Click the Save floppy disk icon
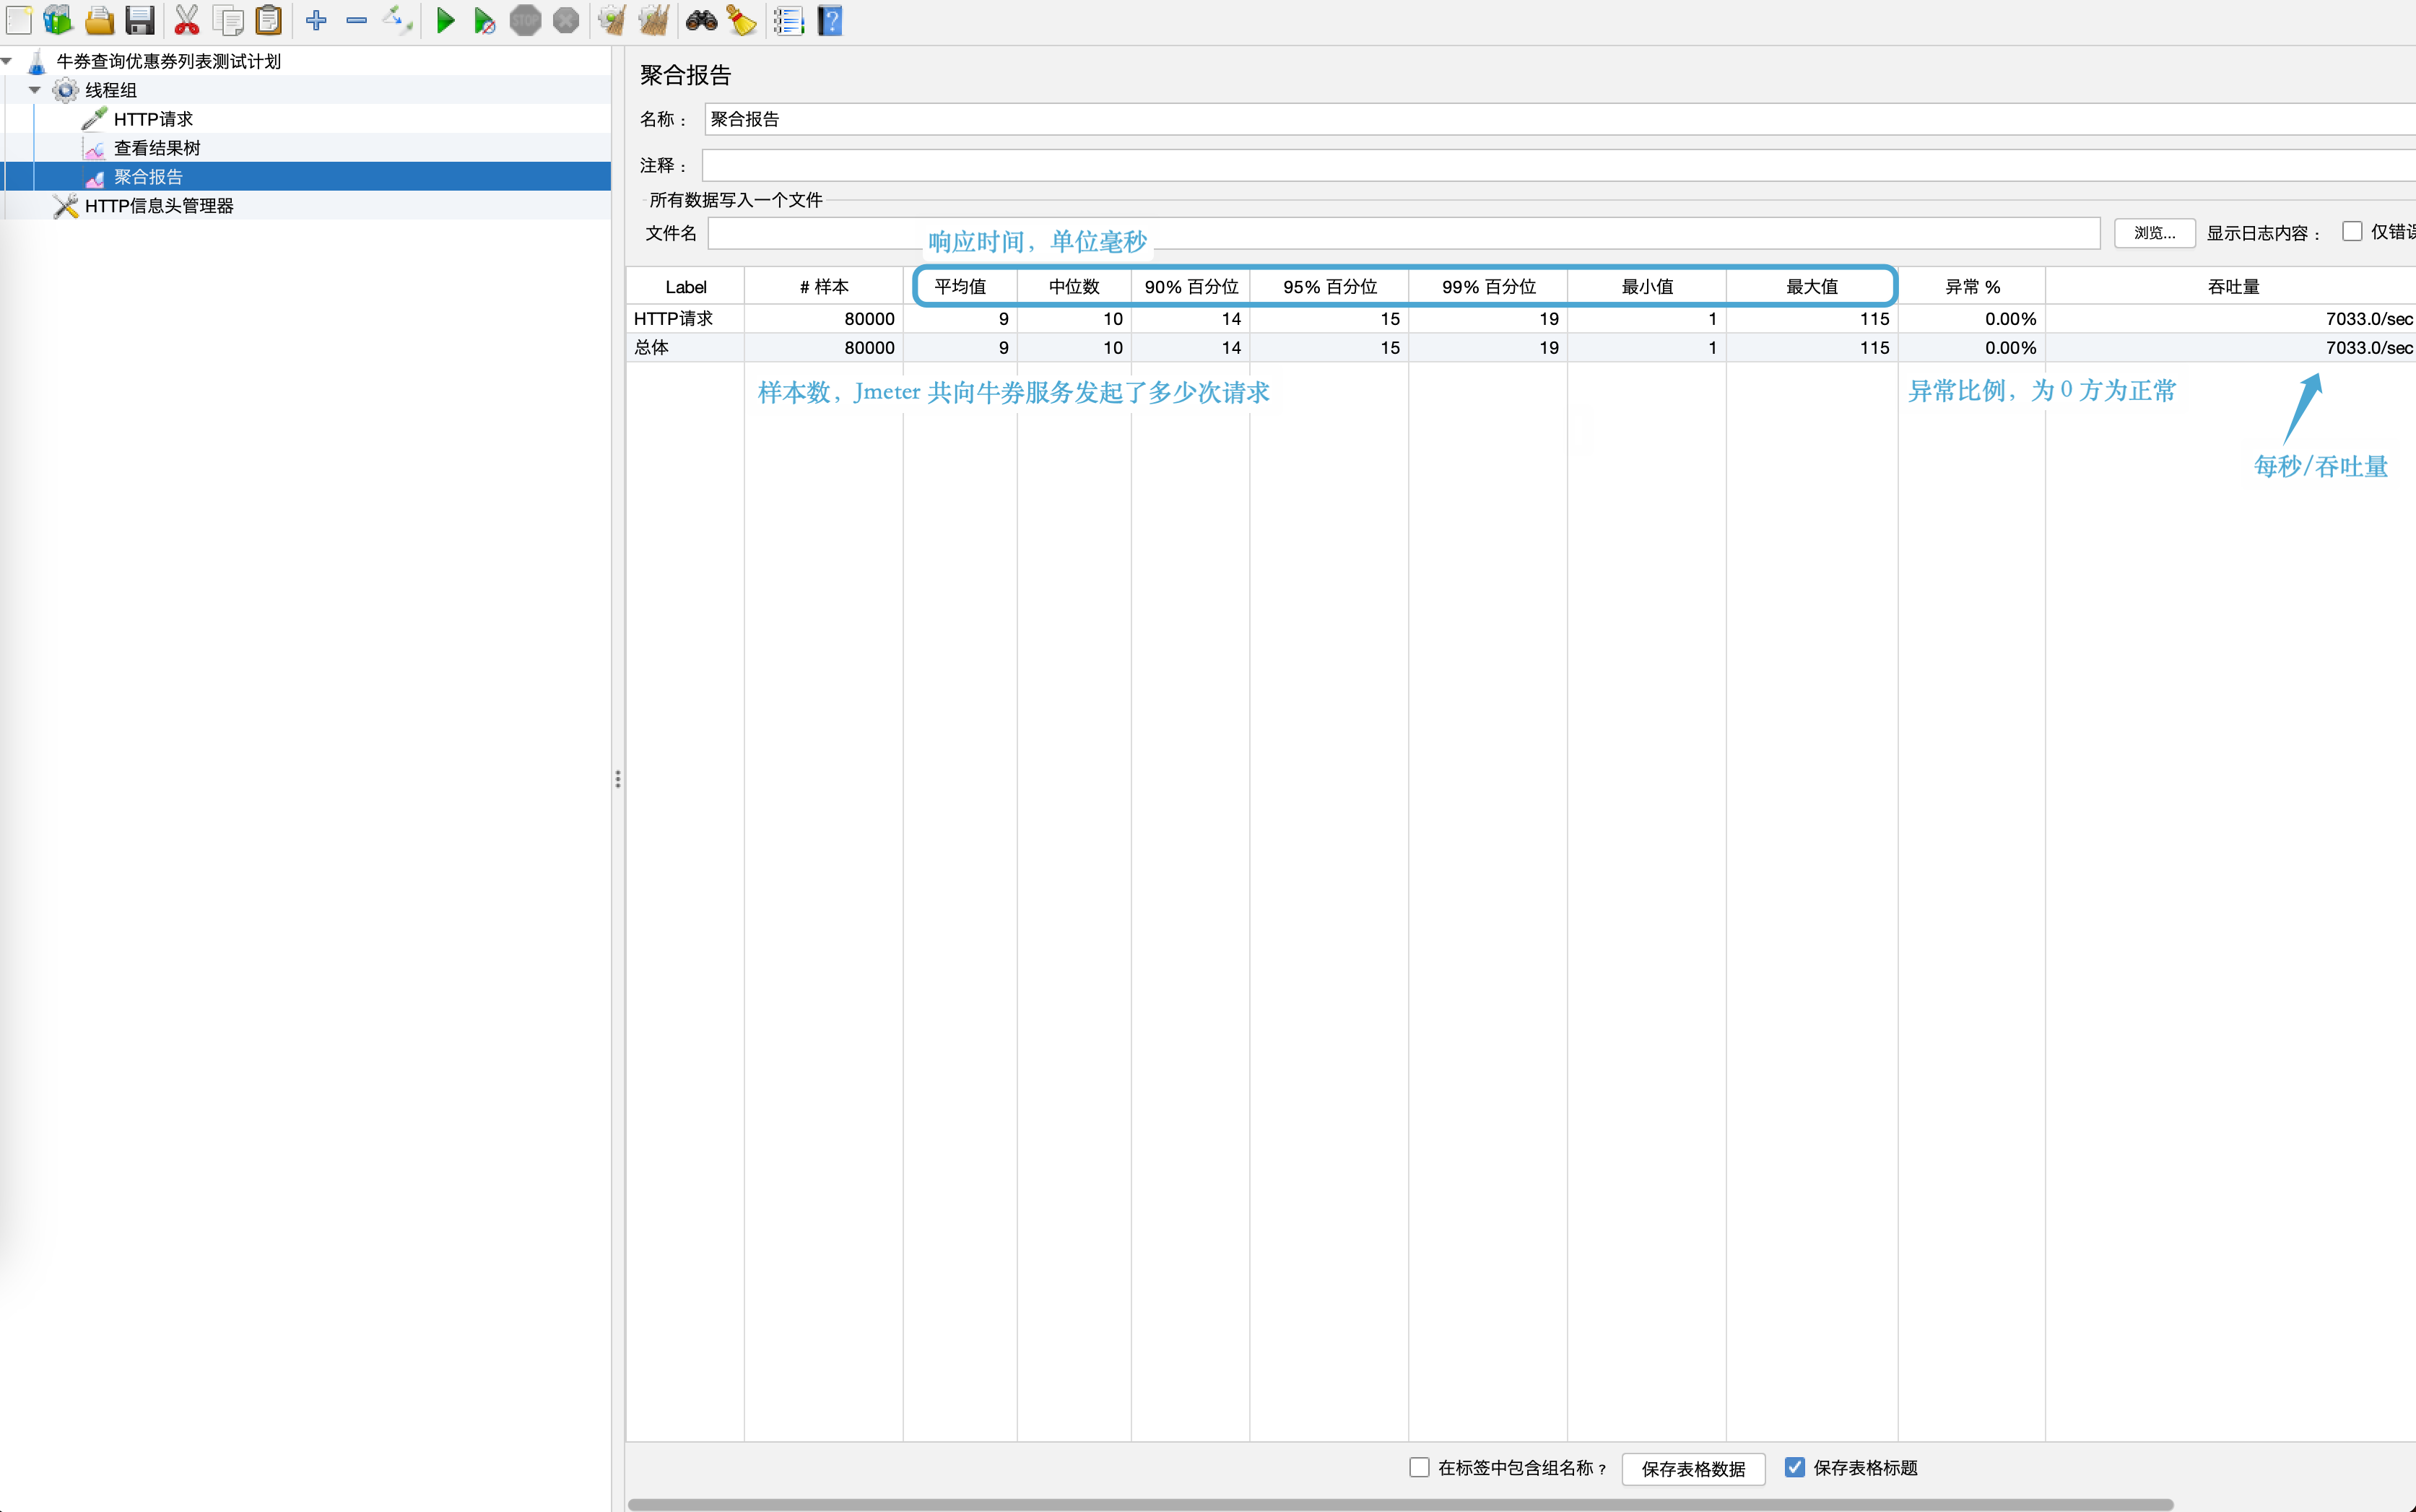 point(140,20)
